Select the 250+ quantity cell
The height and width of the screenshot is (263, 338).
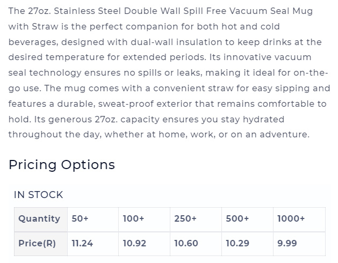tap(196, 220)
